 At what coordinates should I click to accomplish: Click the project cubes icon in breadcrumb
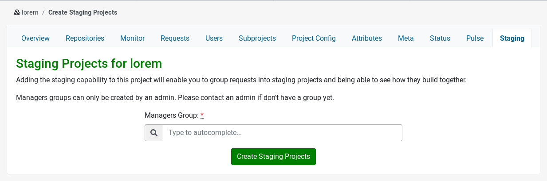17,12
